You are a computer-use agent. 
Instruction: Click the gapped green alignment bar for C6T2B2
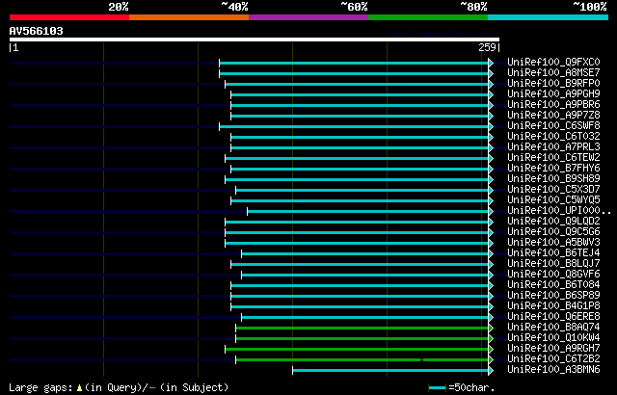[362, 360]
